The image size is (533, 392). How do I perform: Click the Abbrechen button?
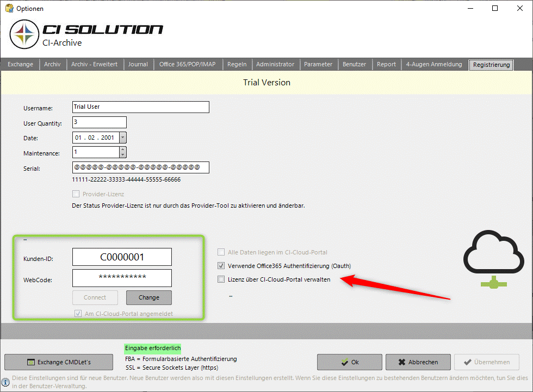point(418,362)
